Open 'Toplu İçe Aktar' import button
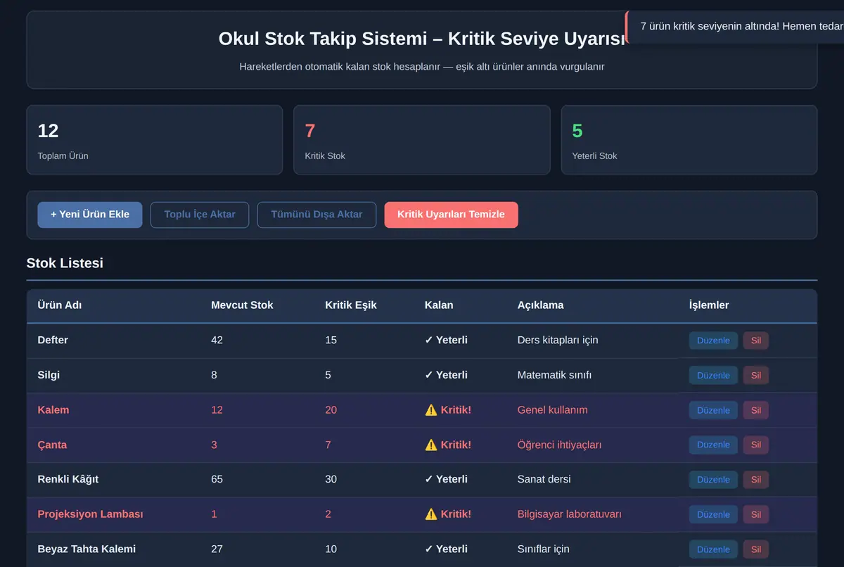Image resolution: width=844 pixels, height=567 pixels. click(x=200, y=215)
